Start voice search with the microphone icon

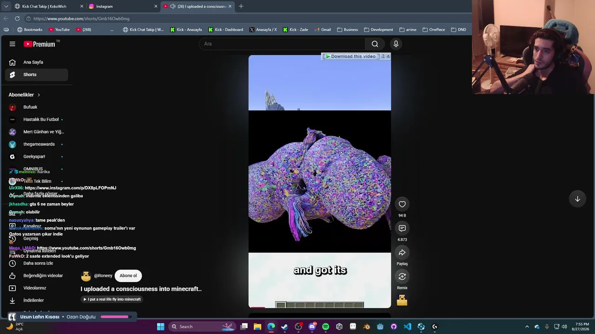tap(396, 44)
